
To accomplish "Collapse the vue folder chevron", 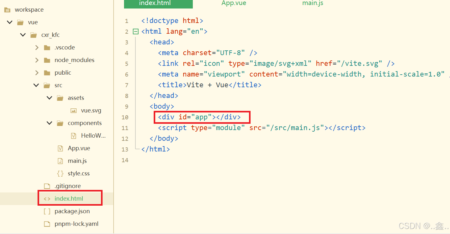I will [x=10, y=22].
